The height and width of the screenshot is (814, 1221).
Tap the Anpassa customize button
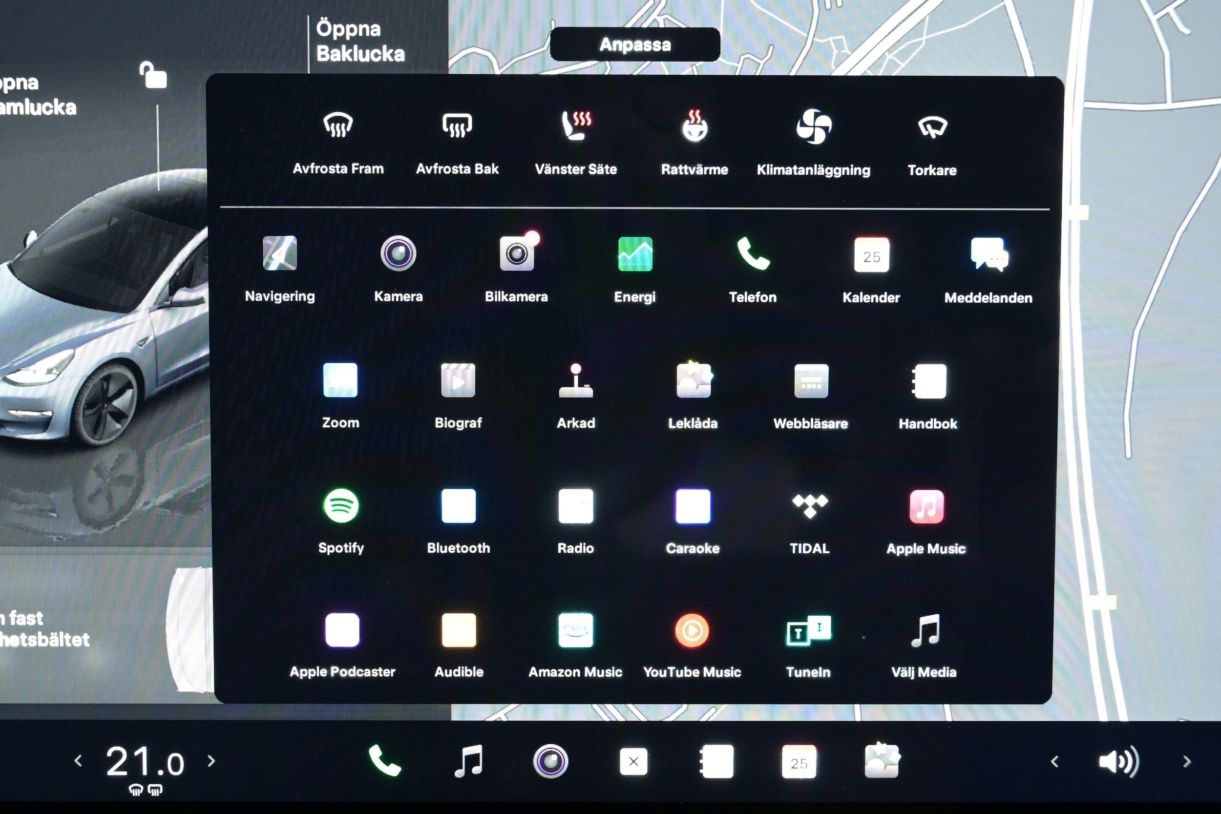click(635, 44)
